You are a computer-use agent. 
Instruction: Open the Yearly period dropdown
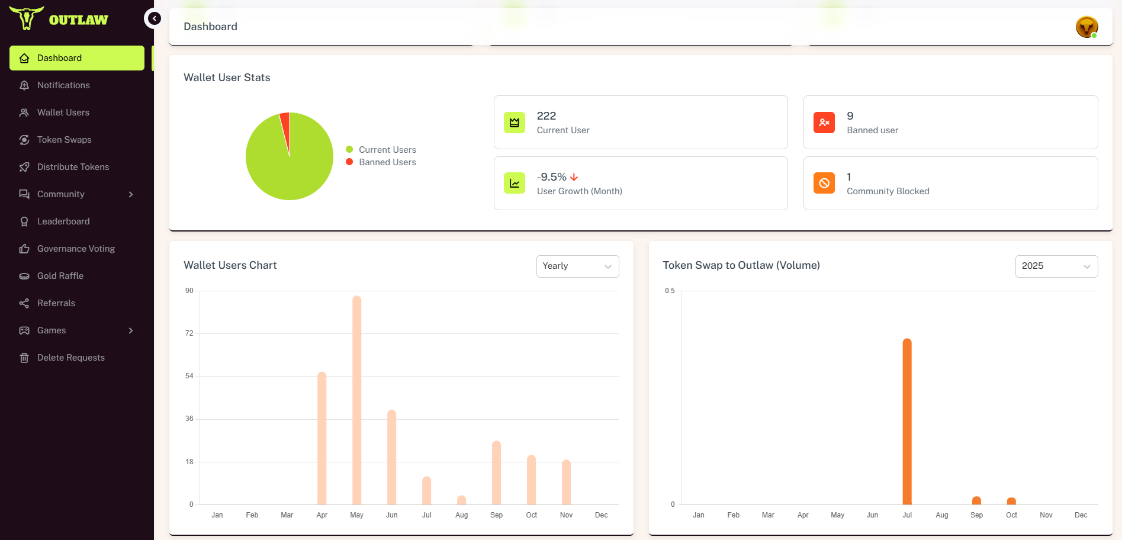tap(577, 266)
